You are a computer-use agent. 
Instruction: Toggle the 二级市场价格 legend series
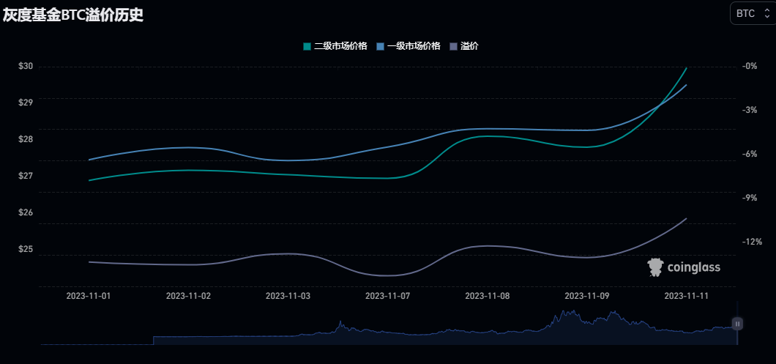pos(340,46)
